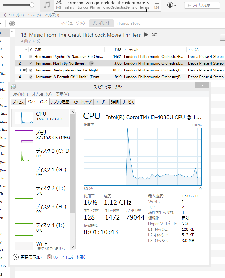Select the Wi-Fi performance item
Screen dimensions: 225x278
(x=40, y=246)
